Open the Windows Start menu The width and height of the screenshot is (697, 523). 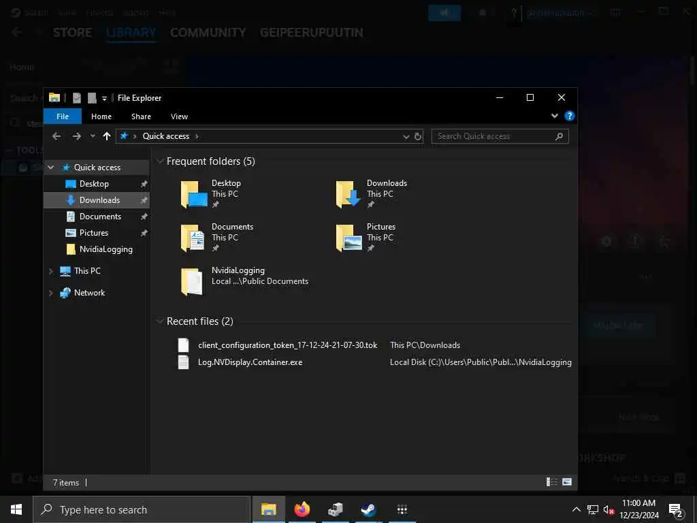tap(16, 509)
